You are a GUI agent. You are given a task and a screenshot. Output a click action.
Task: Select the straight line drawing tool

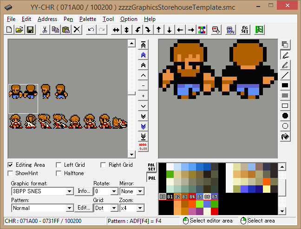pos(285,75)
